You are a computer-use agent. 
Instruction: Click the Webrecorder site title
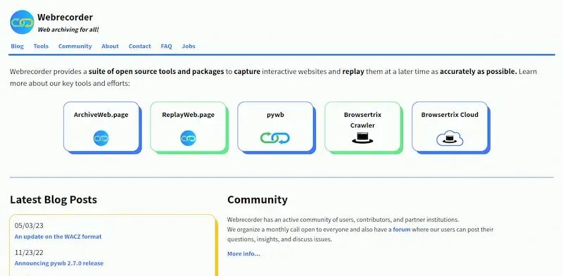click(x=65, y=17)
